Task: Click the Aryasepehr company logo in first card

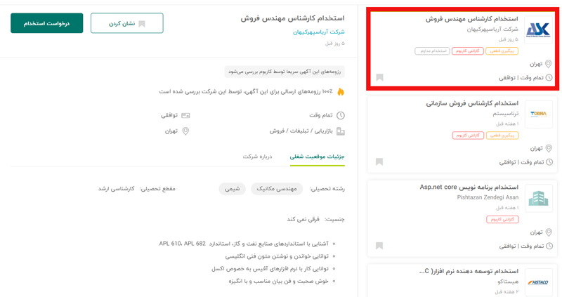Action: (538, 29)
